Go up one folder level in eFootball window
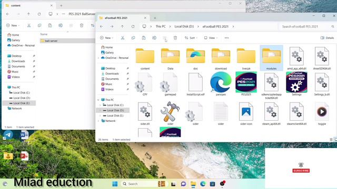The width and height of the screenshot is (337, 189). click(122, 27)
